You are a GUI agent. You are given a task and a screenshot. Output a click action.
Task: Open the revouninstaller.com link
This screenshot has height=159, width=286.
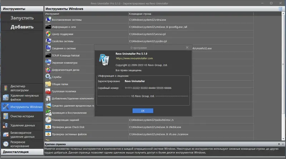(x=134, y=58)
